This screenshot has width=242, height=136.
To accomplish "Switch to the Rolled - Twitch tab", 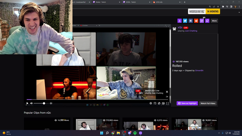I will point(106,2).
